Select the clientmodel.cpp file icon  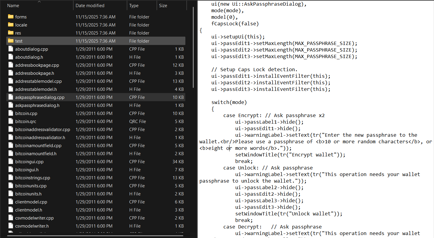[10, 202]
